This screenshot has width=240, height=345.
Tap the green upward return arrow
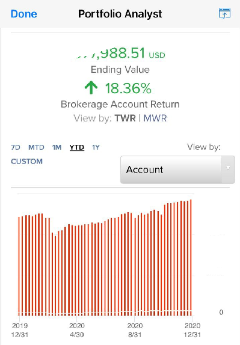(x=91, y=87)
